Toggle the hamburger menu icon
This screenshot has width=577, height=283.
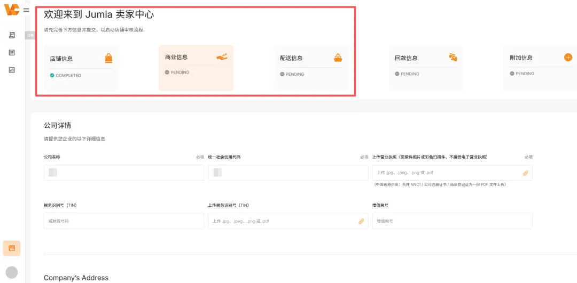(x=26, y=10)
